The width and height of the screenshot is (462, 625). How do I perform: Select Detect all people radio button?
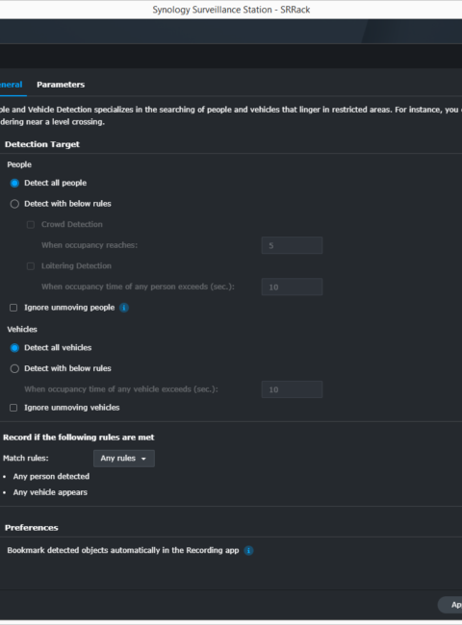14,184
